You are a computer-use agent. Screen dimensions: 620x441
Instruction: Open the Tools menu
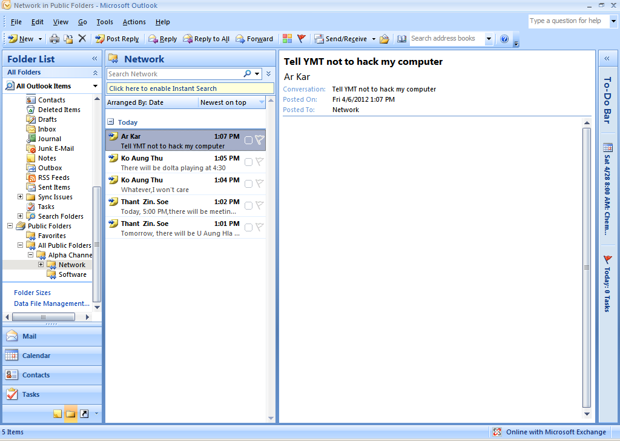click(105, 22)
